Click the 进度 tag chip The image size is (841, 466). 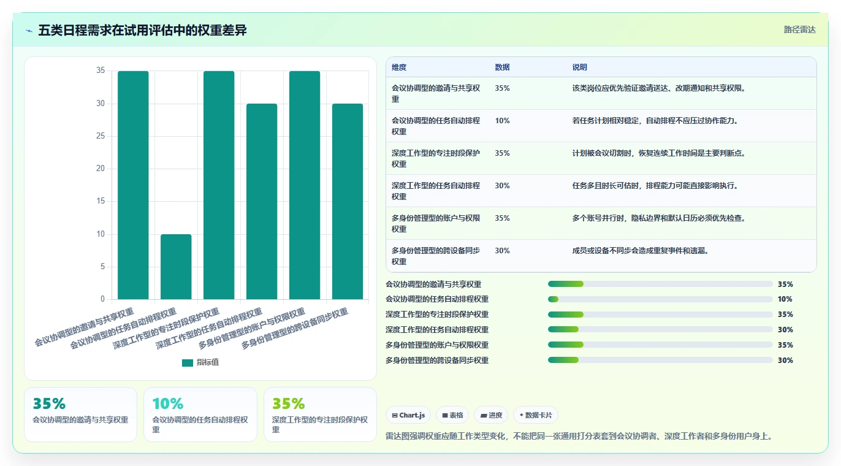click(x=491, y=415)
